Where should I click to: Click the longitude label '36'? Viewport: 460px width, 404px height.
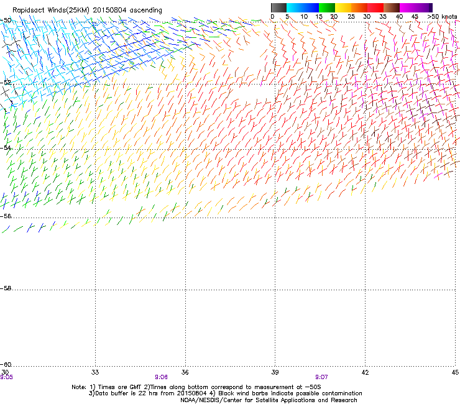(x=185, y=372)
